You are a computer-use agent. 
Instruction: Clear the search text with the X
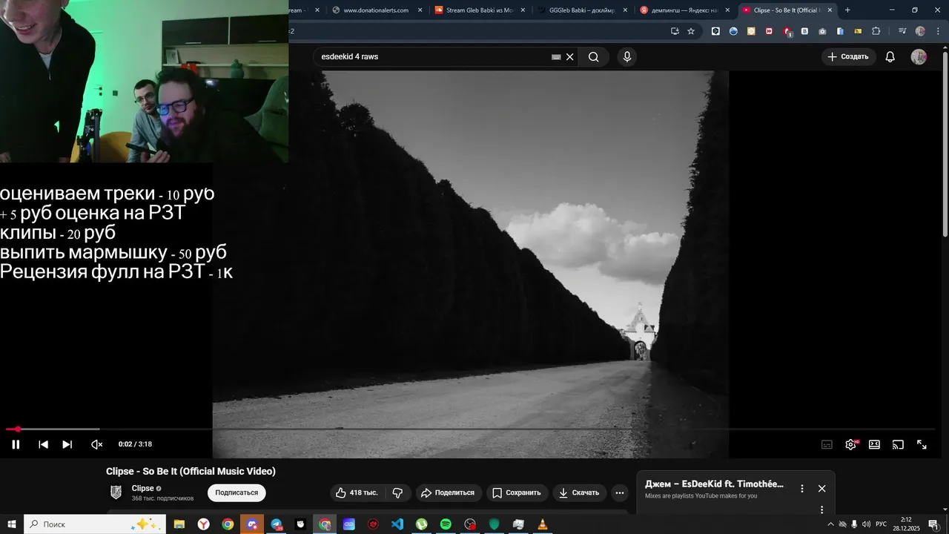click(569, 57)
